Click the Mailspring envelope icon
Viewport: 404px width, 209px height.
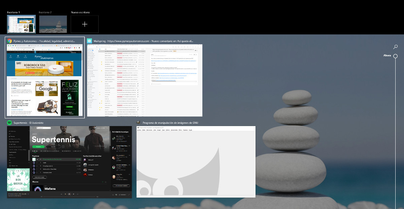point(90,41)
